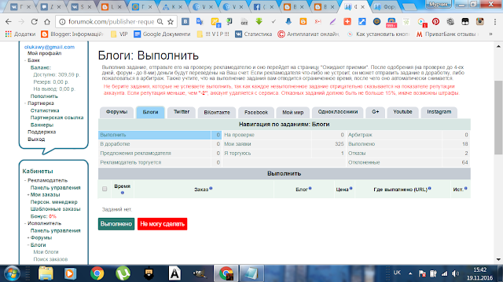Click orange Blogger extension icon
The width and height of the screenshot is (503, 282).
click(303, 22)
